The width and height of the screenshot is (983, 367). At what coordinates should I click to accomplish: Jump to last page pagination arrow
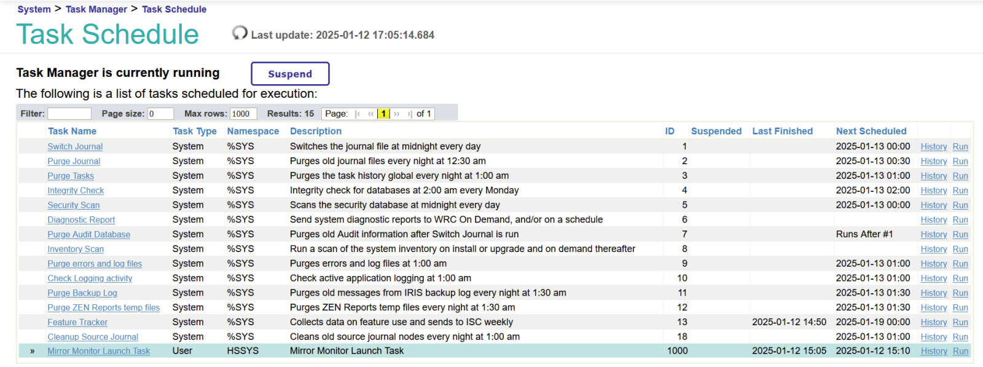click(409, 114)
